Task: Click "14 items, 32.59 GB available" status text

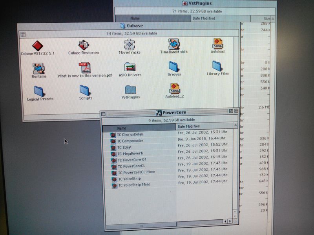Action: click(131, 33)
